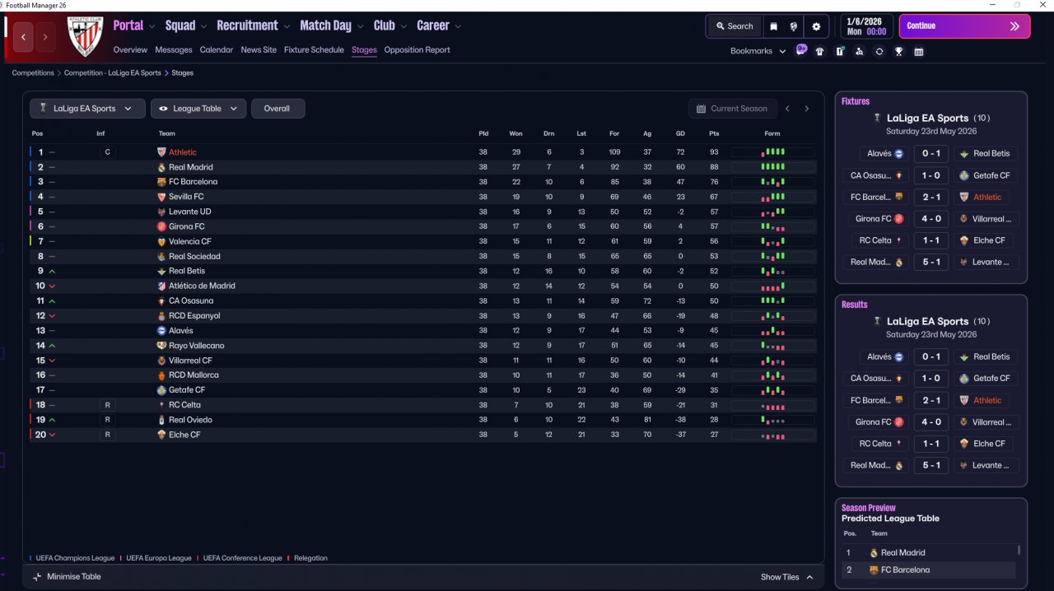This screenshot has width=1054, height=591.
Task: Open the Club menu
Action: tap(384, 26)
